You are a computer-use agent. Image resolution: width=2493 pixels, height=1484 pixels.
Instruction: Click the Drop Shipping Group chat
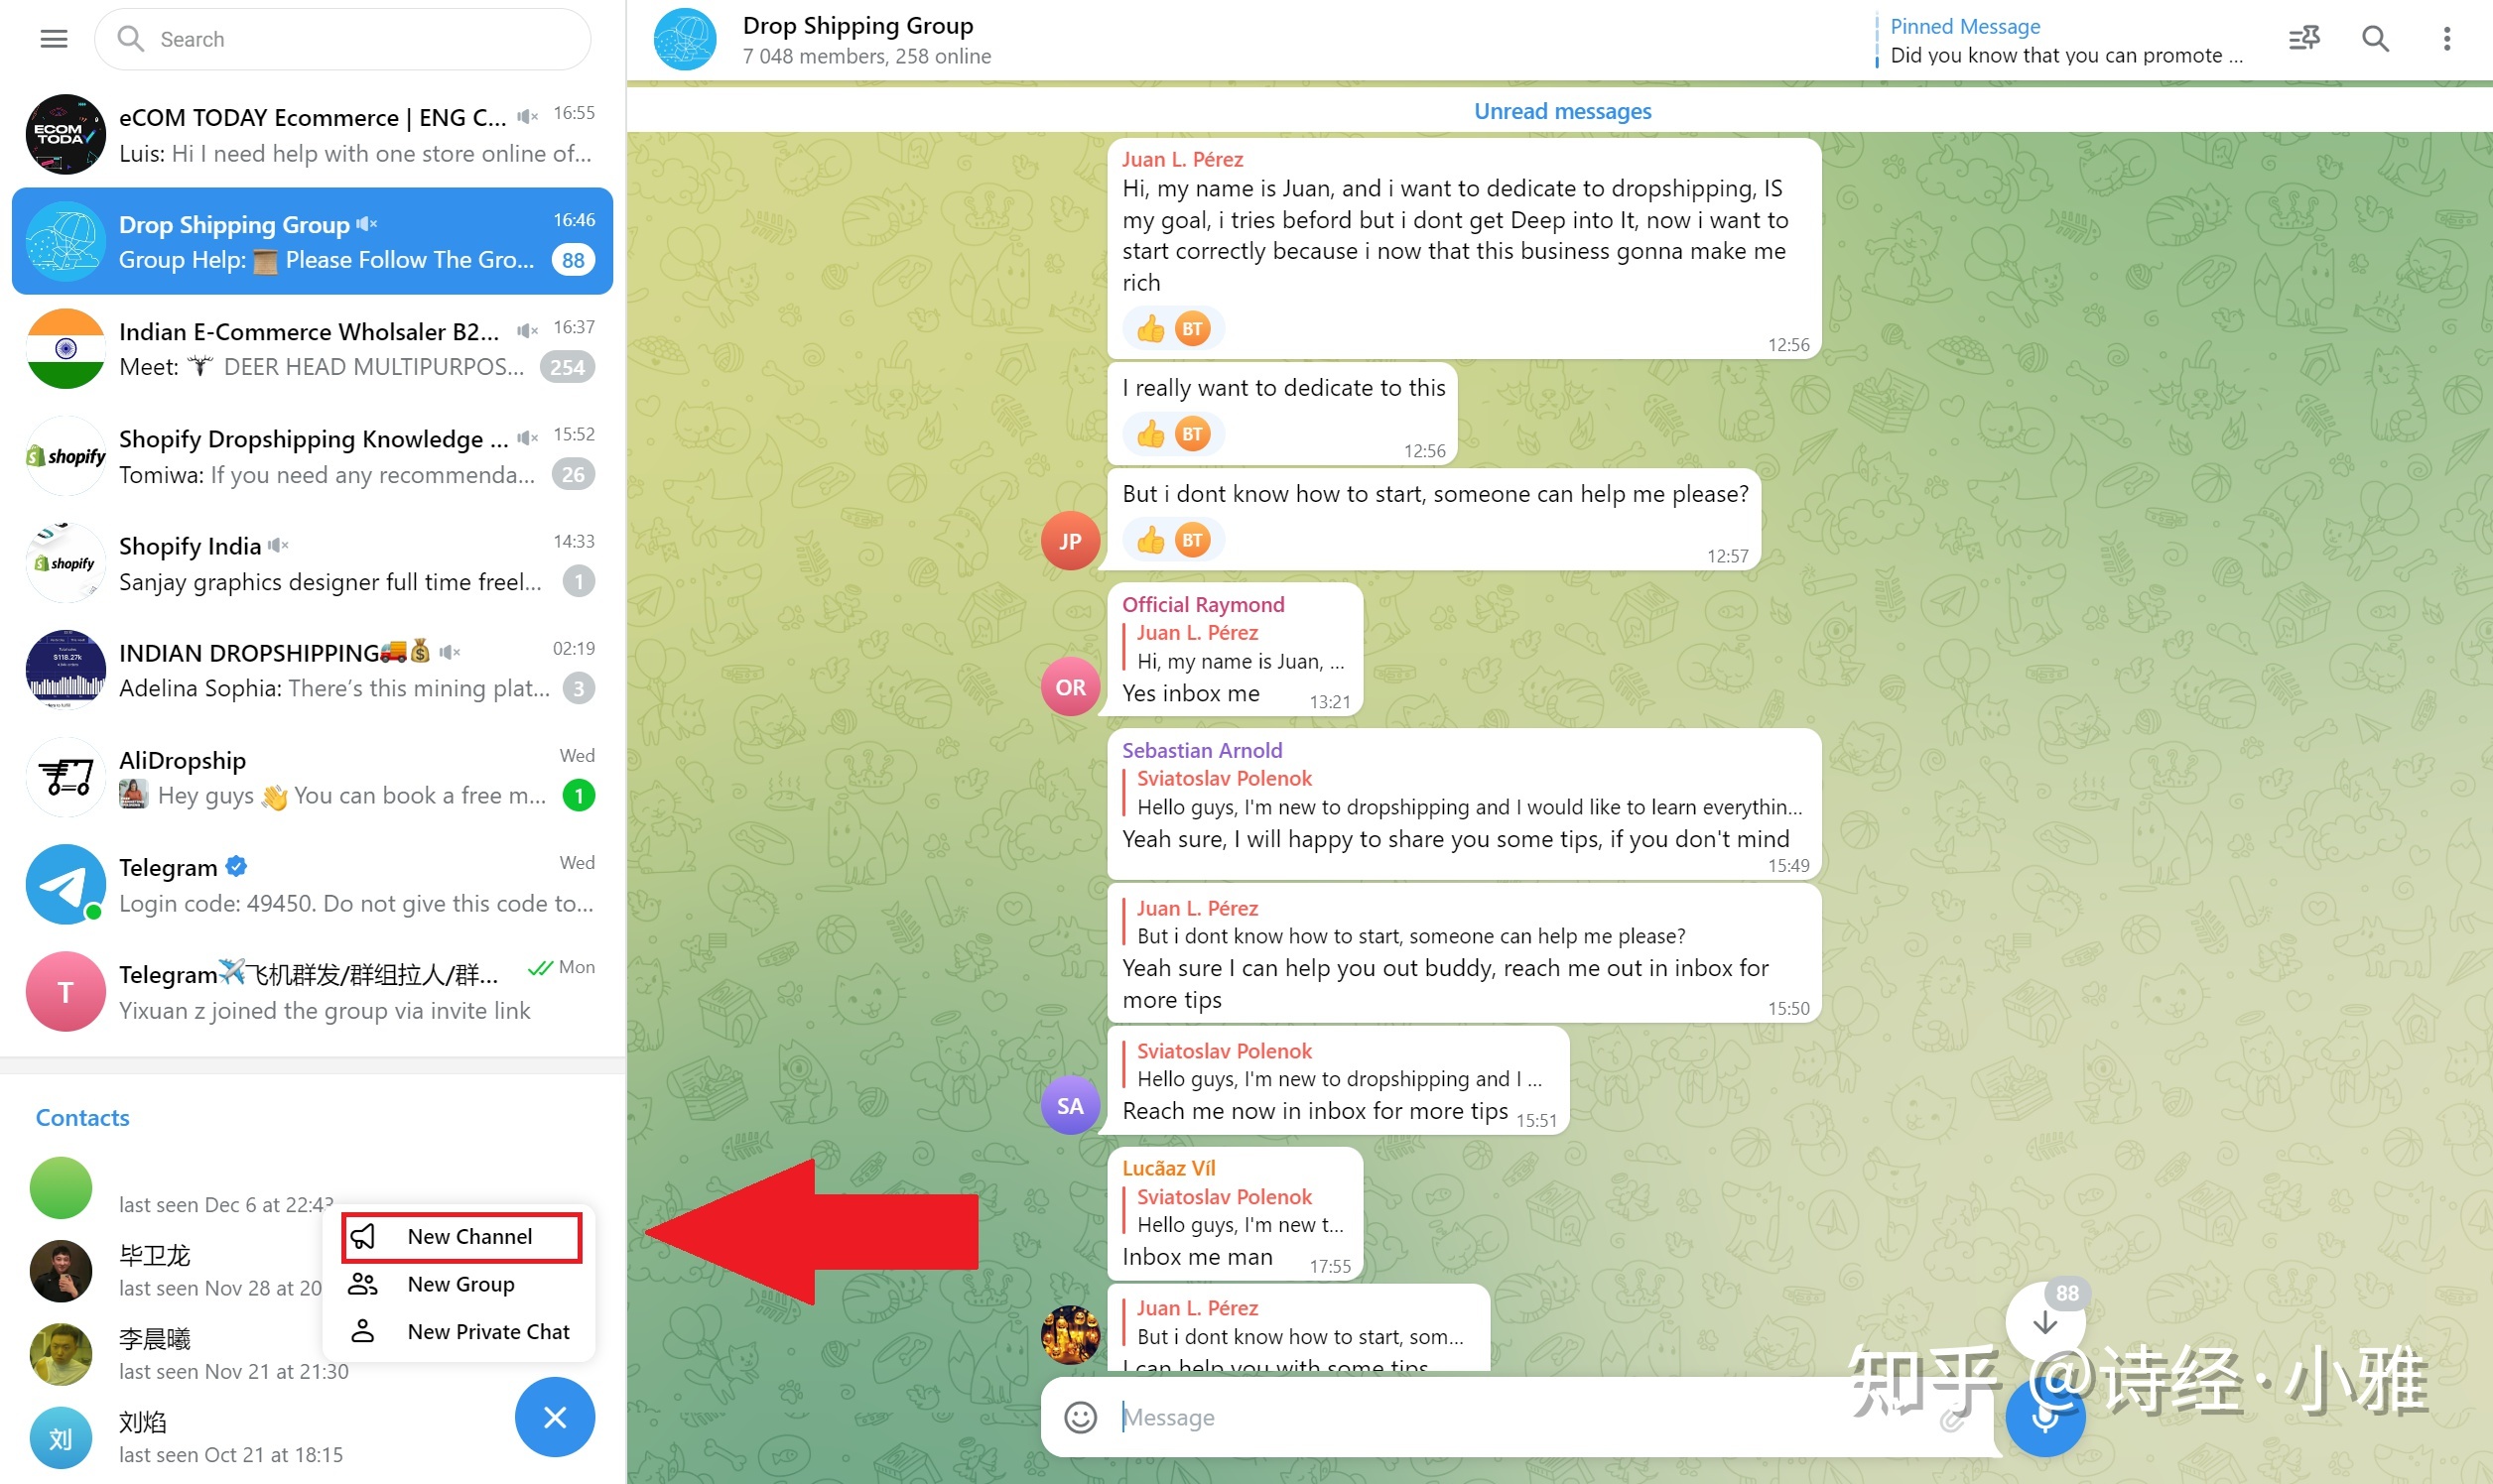[x=313, y=240]
